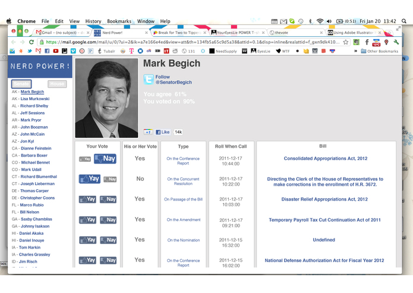
Task: Select Lisa Murkowski in senator list
Action: [x=35, y=99]
